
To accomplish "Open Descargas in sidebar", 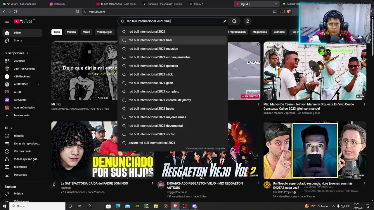I will coord(22,175).
